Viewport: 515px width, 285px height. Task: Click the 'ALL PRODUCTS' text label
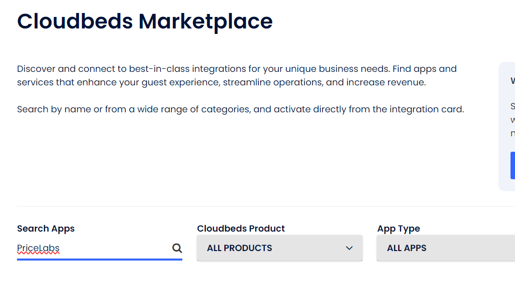pos(239,248)
